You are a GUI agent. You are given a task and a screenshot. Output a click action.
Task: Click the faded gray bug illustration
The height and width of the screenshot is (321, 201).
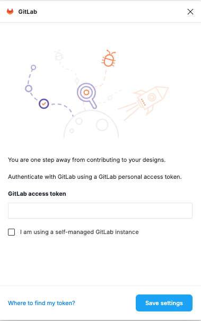coord(59,55)
